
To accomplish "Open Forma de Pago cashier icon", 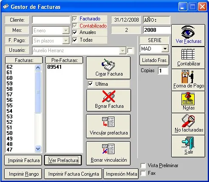I will (x=188, y=80).
